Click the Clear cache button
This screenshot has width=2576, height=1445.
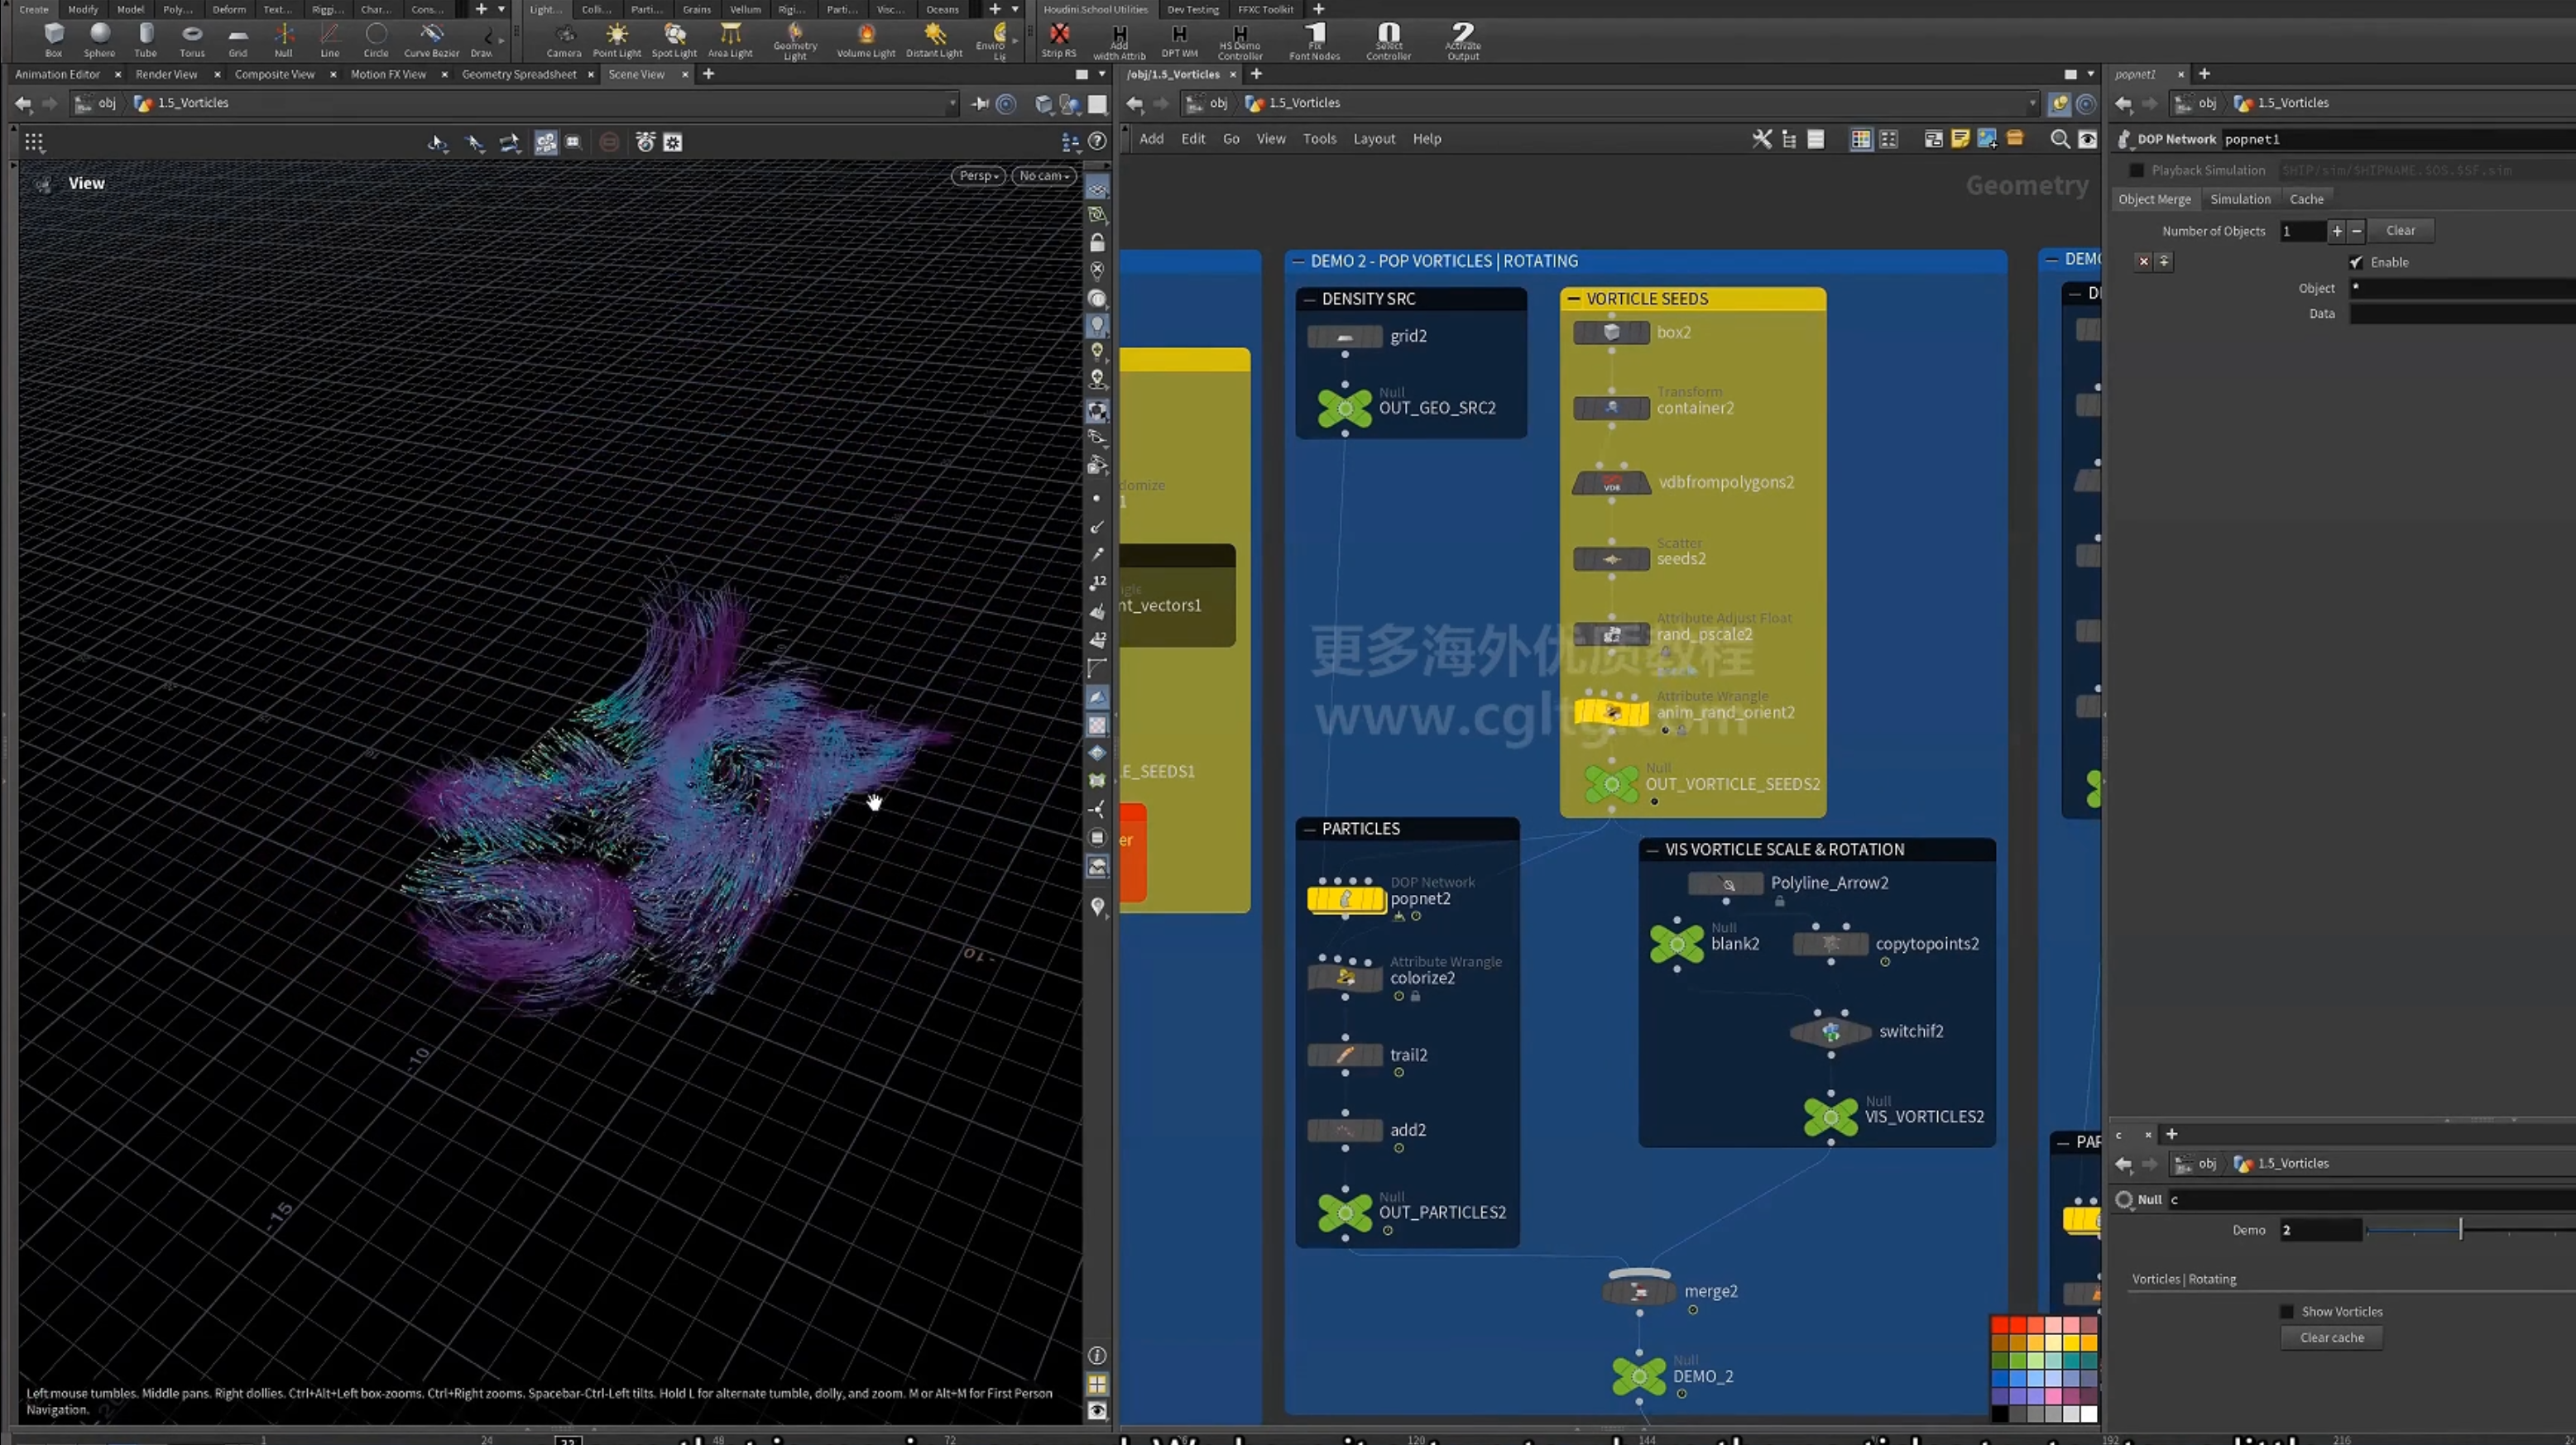coord(2332,1337)
